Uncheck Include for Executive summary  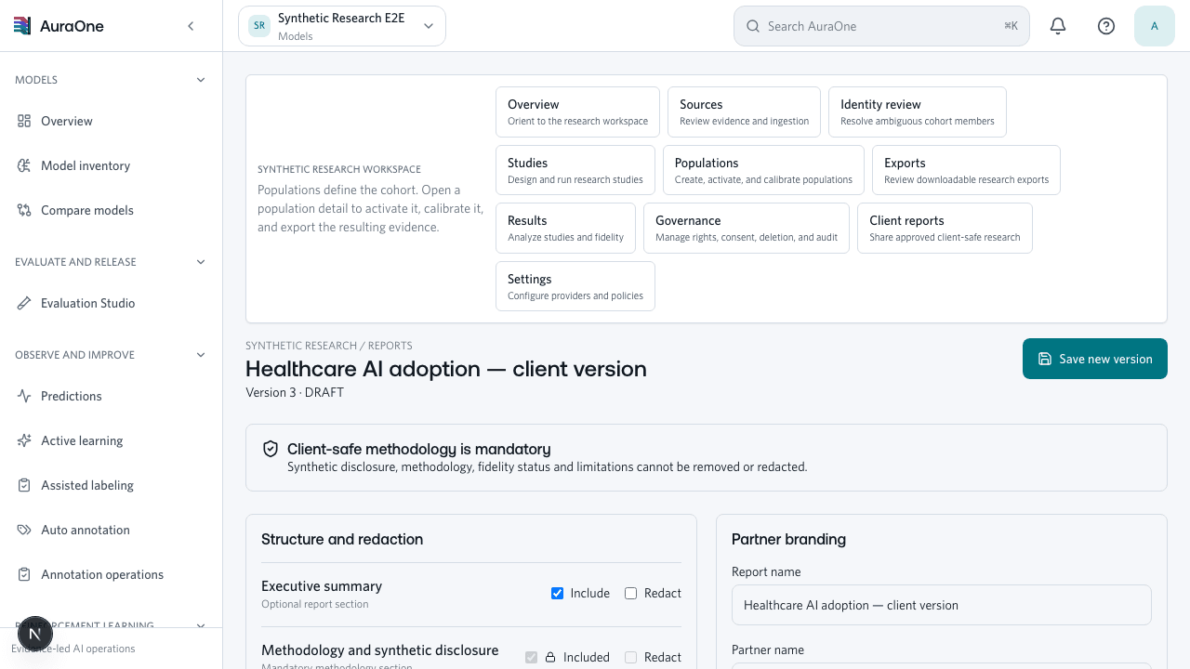557,593
